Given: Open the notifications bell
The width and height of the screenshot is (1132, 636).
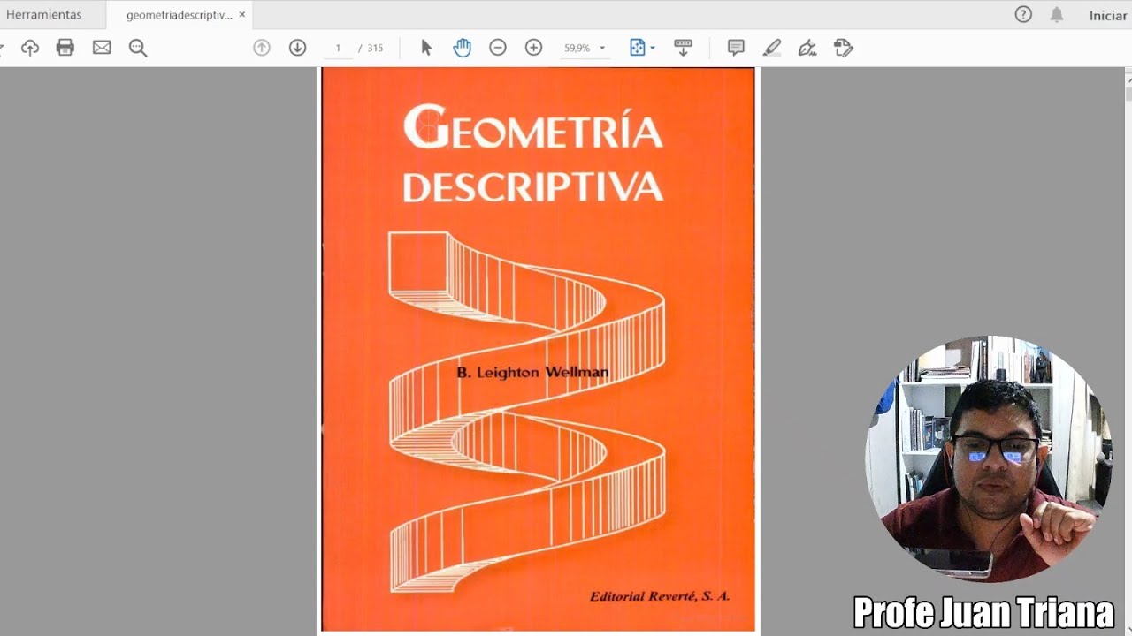Looking at the screenshot, I should tap(1057, 15).
